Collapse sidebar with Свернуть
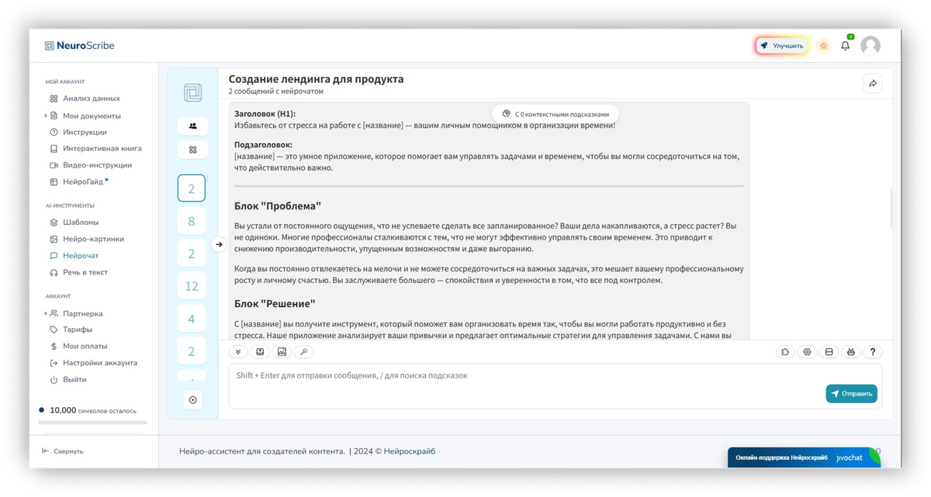The height and width of the screenshot is (497, 931). (x=63, y=451)
